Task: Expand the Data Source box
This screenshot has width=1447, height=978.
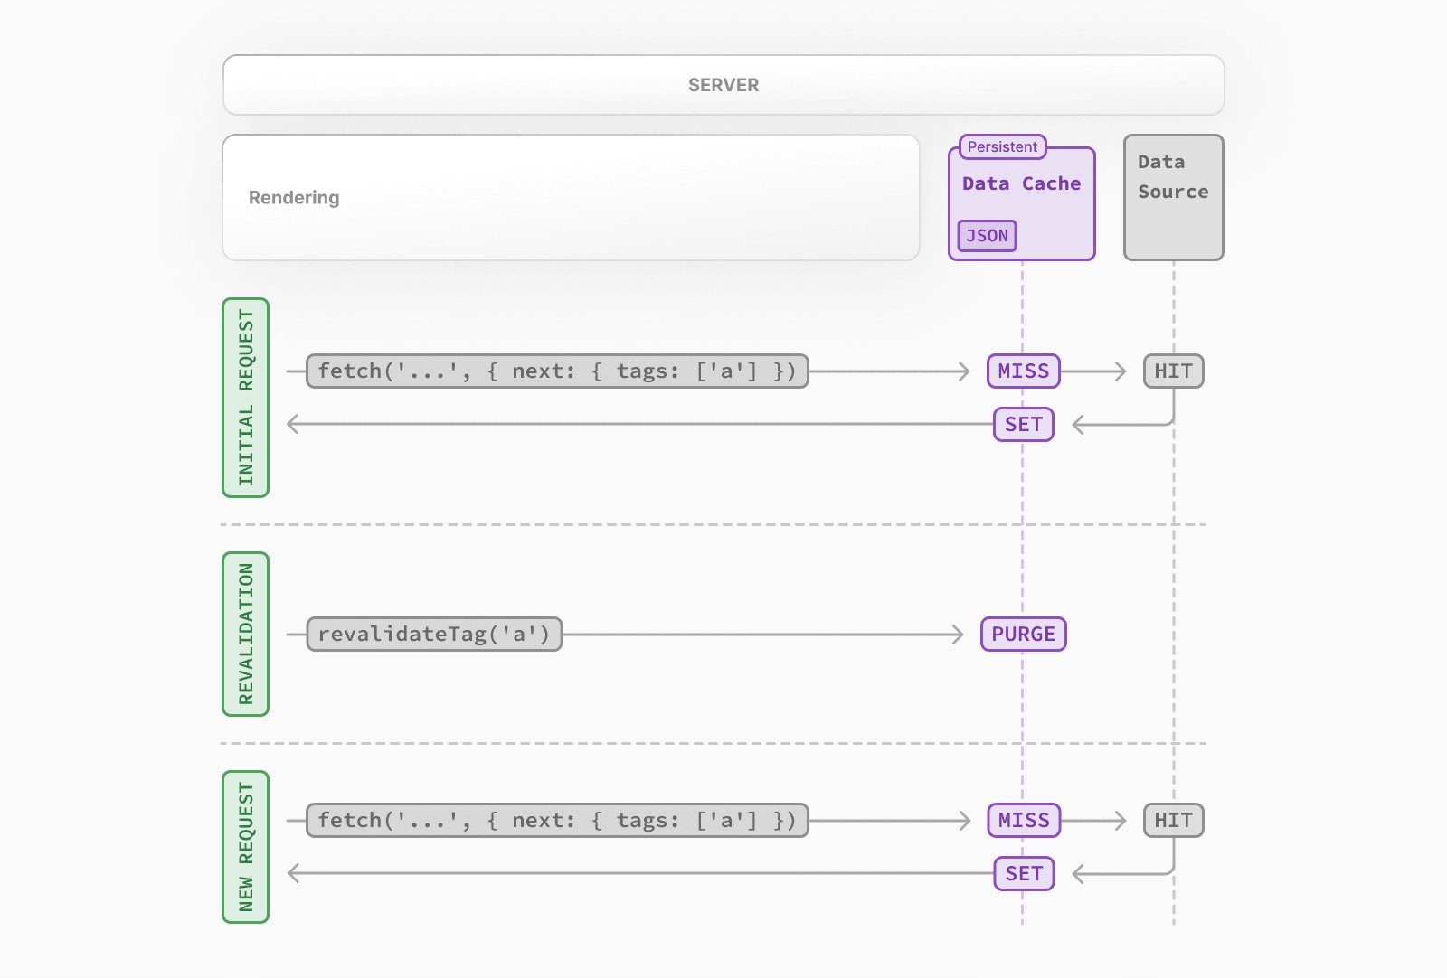Action: click(1173, 196)
